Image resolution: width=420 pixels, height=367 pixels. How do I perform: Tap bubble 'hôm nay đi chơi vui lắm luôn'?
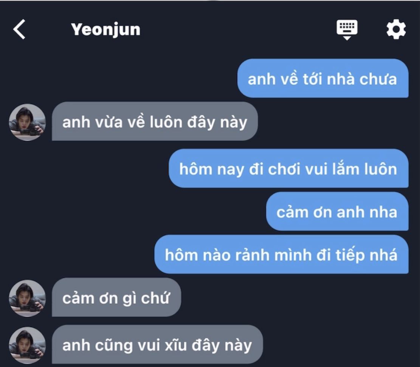[x=288, y=169]
